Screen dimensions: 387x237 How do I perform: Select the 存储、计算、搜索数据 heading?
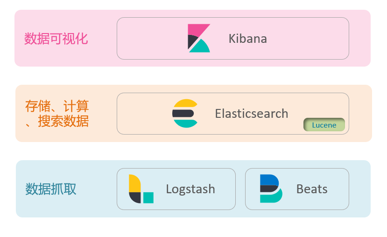57,114
